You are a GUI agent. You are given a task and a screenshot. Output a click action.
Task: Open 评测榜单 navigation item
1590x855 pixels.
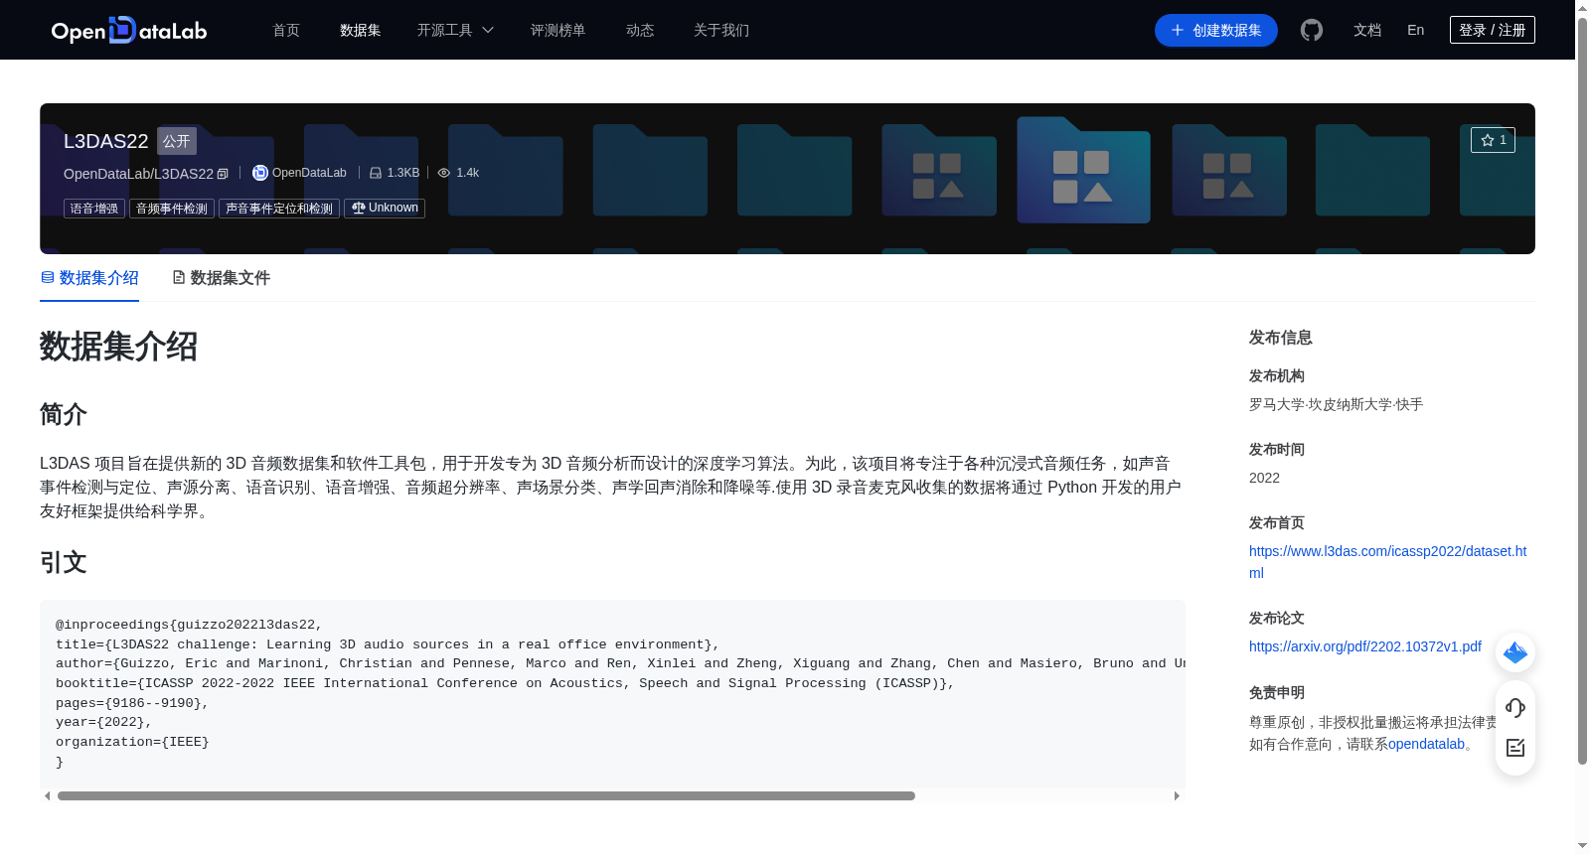[x=558, y=31]
